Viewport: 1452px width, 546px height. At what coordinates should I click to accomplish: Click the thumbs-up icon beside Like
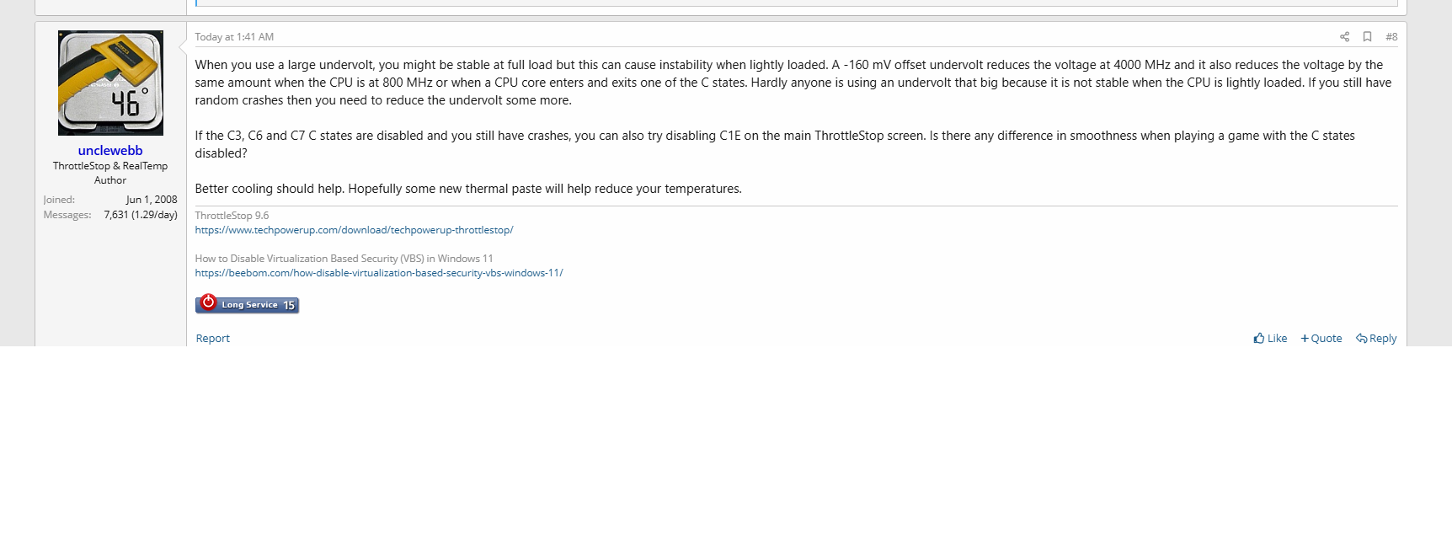(x=1259, y=338)
